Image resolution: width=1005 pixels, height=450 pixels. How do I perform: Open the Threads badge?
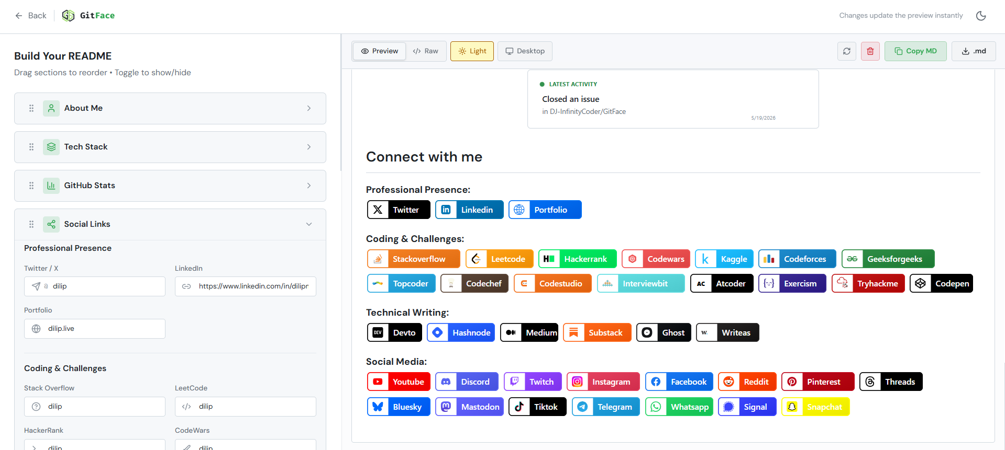(x=891, y=382)
